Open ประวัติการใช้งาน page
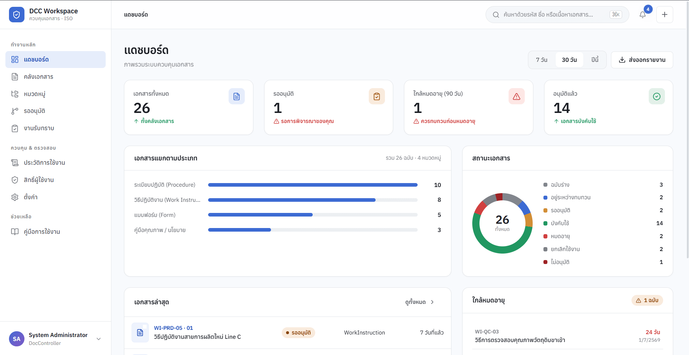The image size is (689, 355). coord(55,163)
